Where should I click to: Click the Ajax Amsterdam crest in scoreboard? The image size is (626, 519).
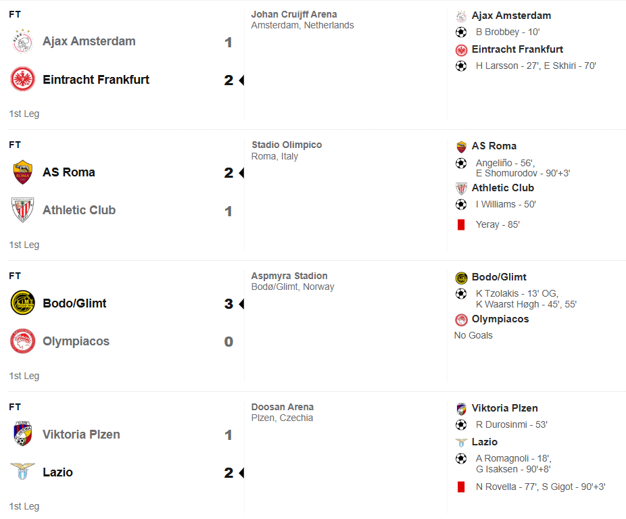point(22,41)
